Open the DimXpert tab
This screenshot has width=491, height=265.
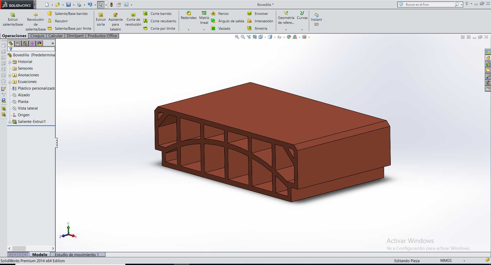click(x=75, y=36)
